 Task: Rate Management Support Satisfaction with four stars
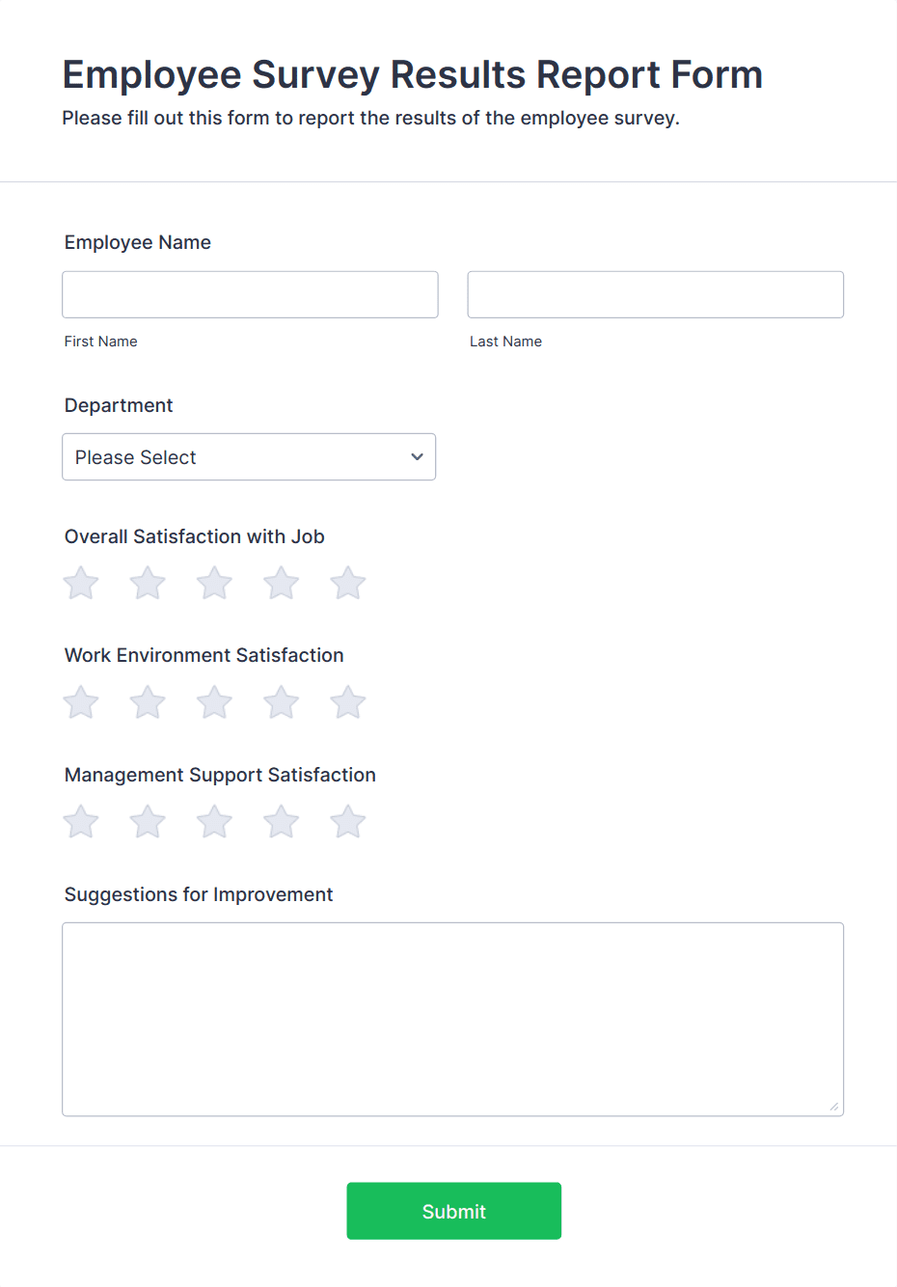point(281,822)
